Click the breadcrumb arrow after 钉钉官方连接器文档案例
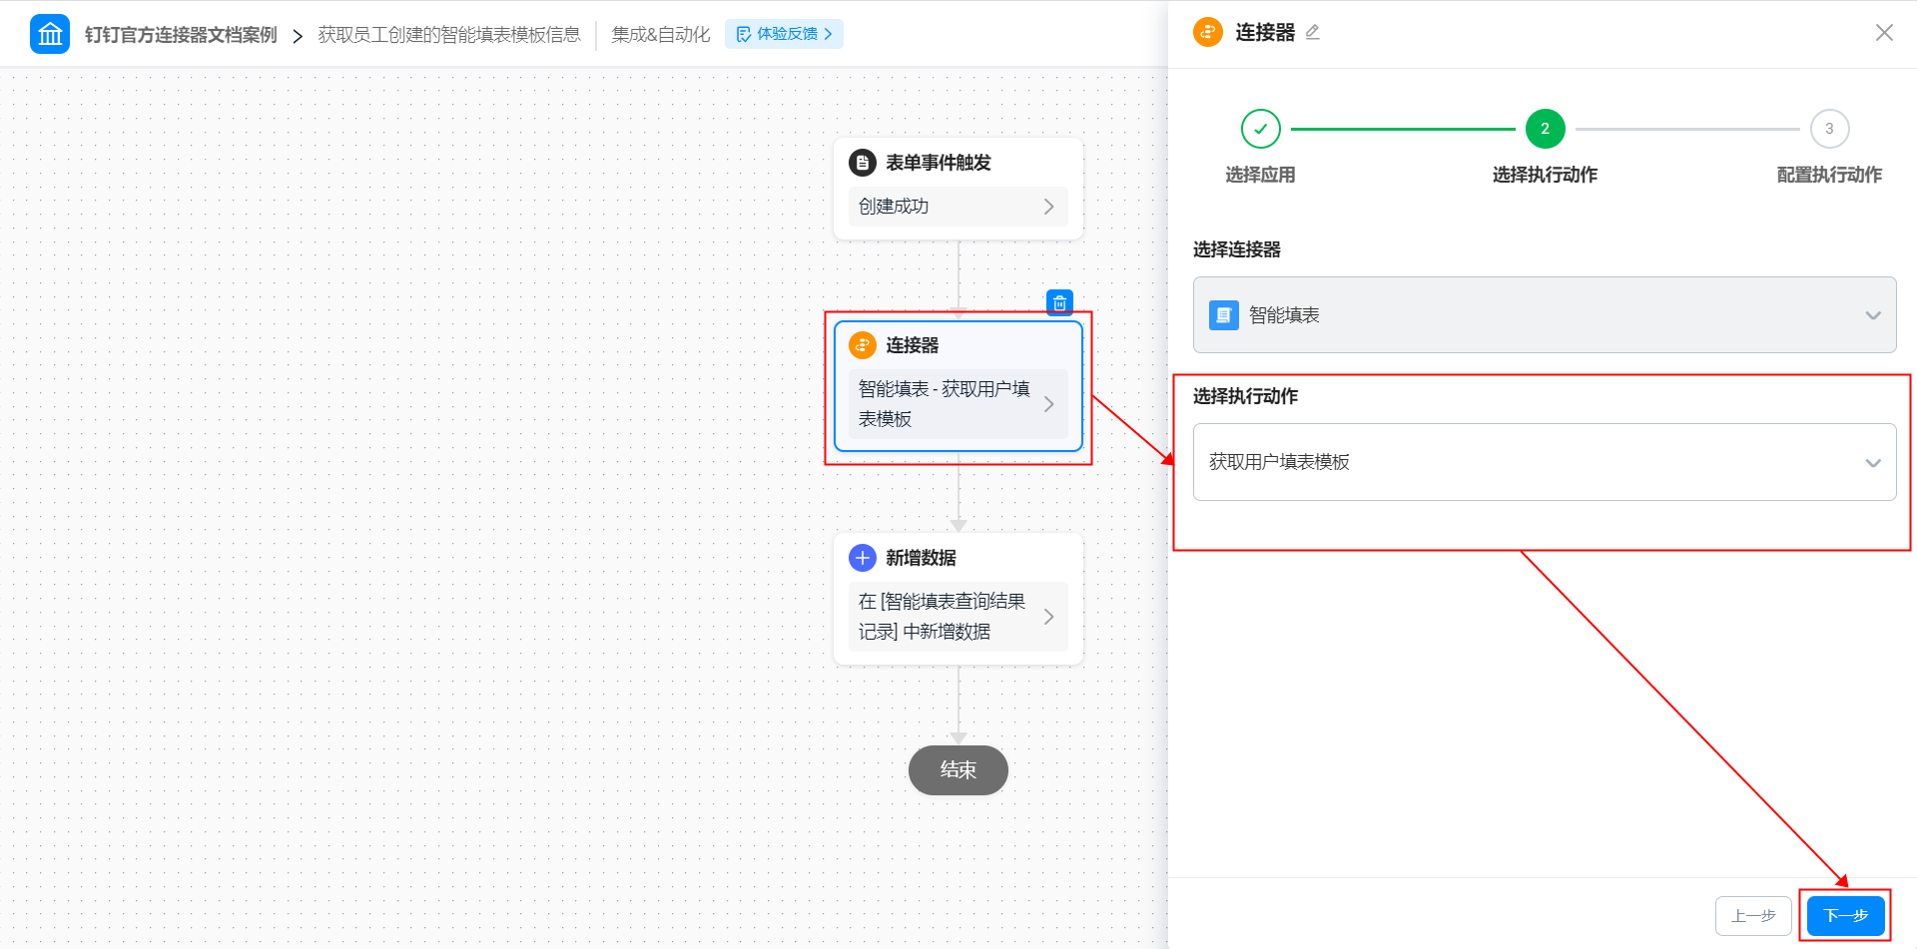 [298, 36]
